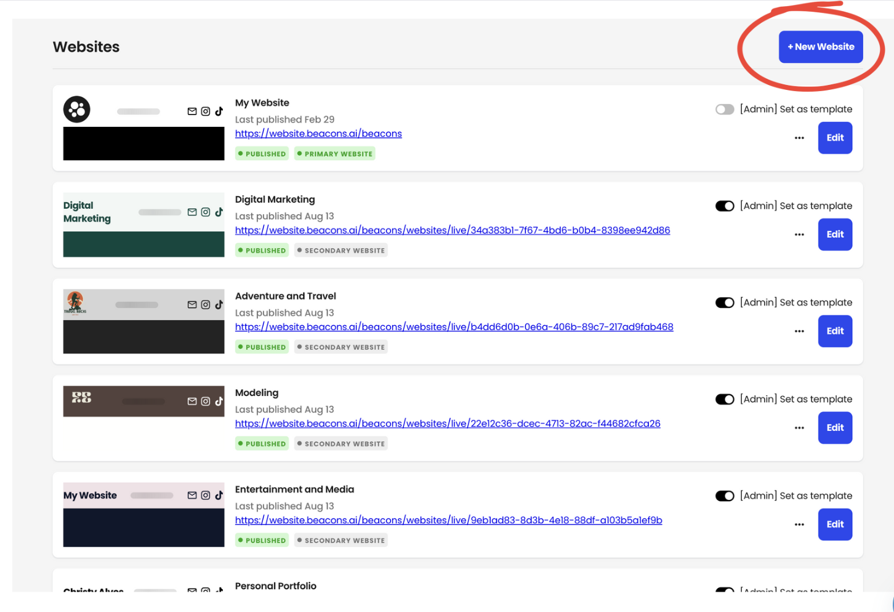
Task: Show more options for Entertainment and Media
Action: tap(799, 525)
